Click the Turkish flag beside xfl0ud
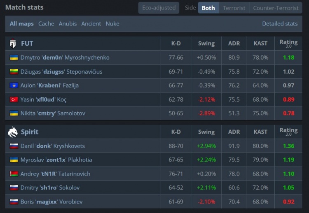Viewport: 309px width, 213px height. 14,100
